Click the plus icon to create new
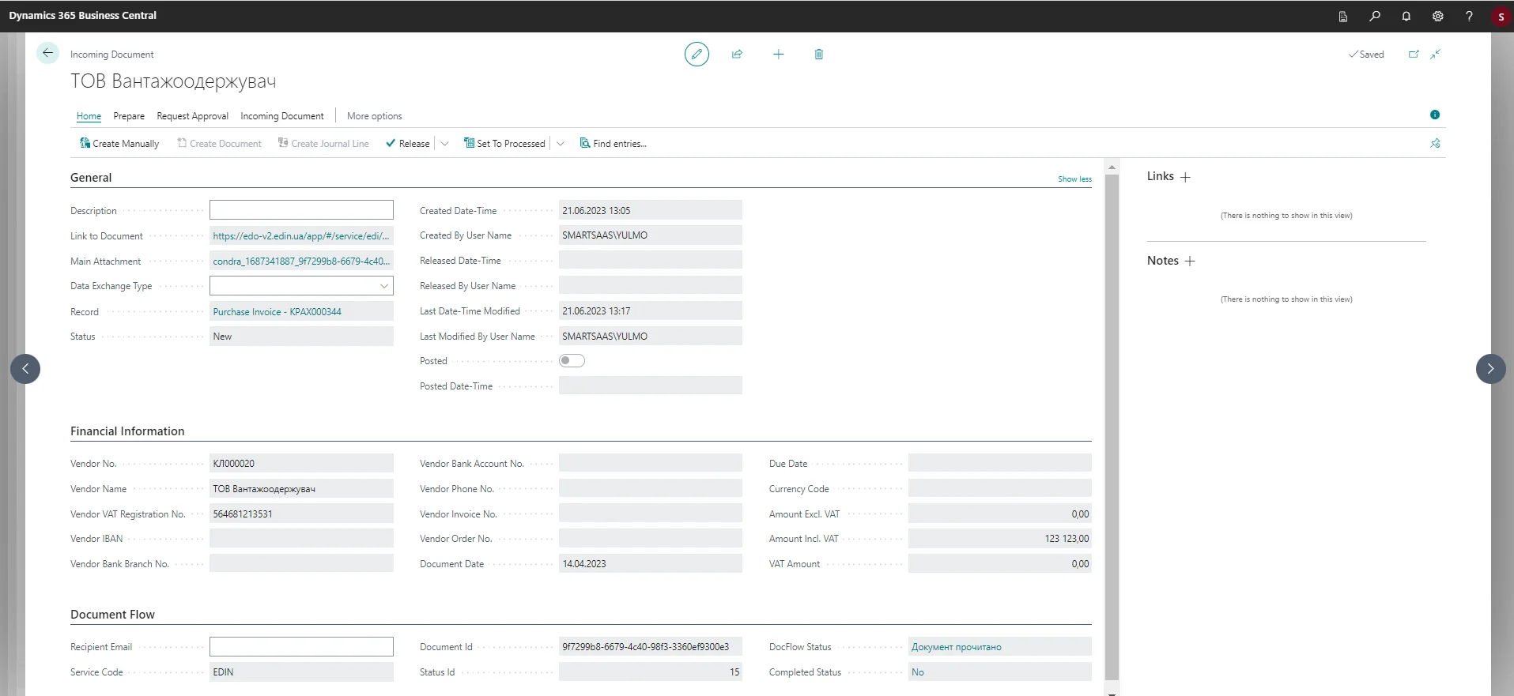1514x696 pixels. click(x=778, y=55)
